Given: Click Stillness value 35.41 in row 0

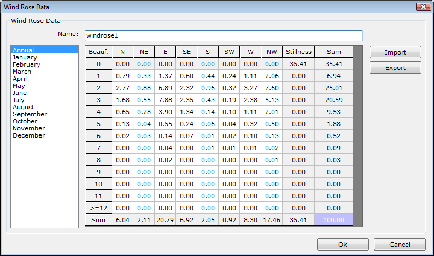Looking at the screenshot, I should pos(298,64).
